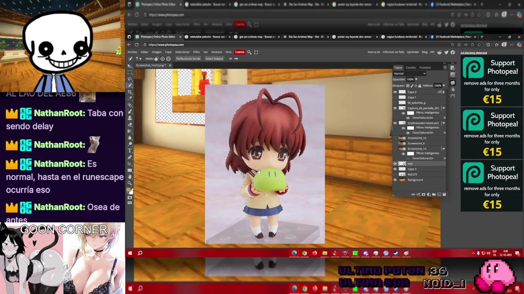
Task: Hide the Background layer
Action: tap(395, 180)
